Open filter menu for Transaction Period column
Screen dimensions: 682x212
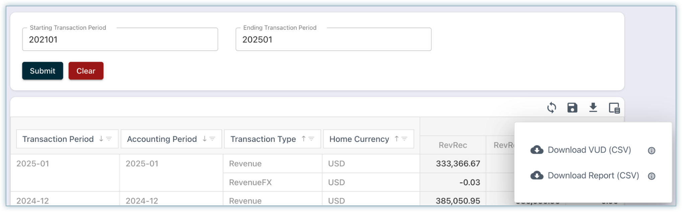pos(109,139)
